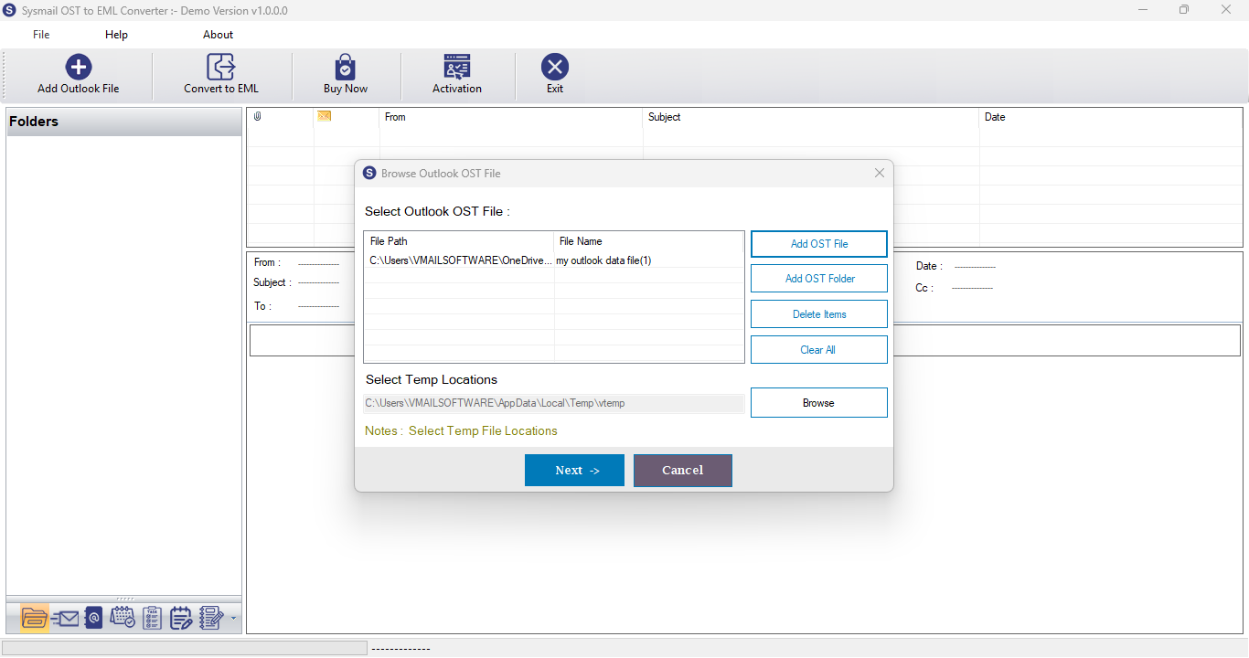Click the Clear All button
The height and width of the screenshot is (658, 1249).
point(818,350)
